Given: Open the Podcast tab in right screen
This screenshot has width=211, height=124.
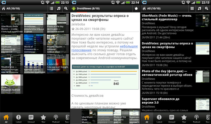Looking at the screenshot, I should pyautogui.click(x=197, y=118).
